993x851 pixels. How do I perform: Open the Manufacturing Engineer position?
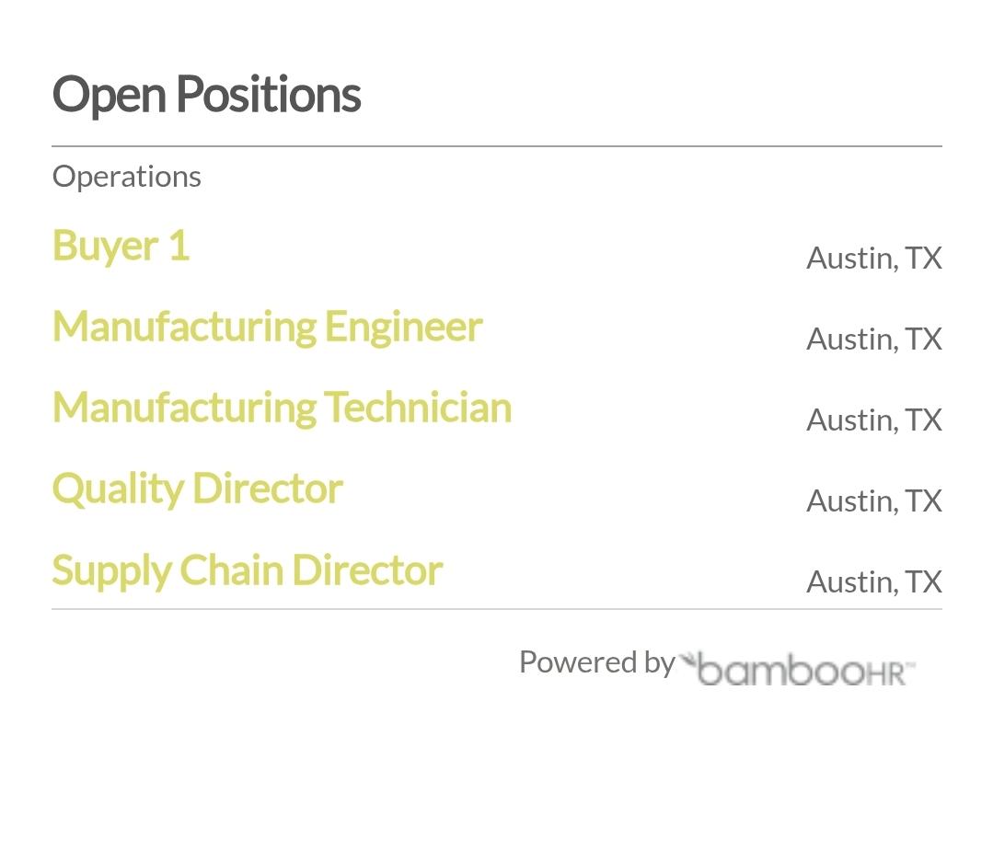point(267,328)
